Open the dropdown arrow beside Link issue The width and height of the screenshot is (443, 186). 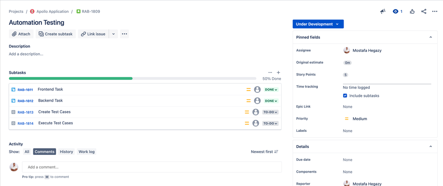113,34
